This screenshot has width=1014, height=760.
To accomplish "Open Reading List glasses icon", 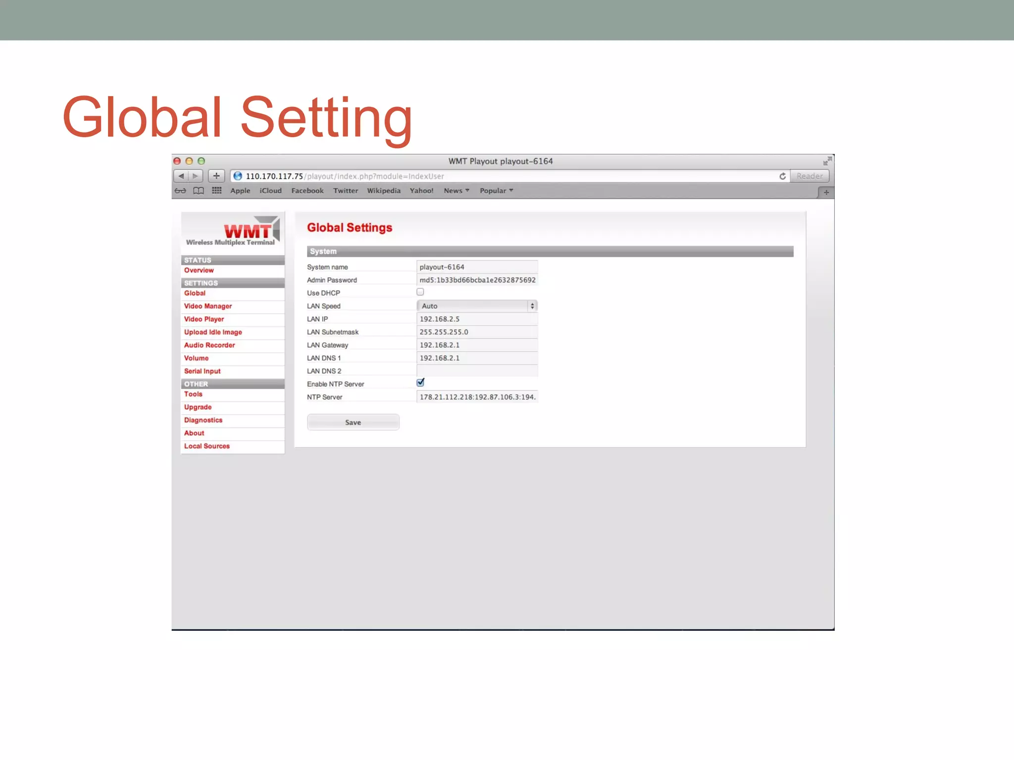I will 180,191.
